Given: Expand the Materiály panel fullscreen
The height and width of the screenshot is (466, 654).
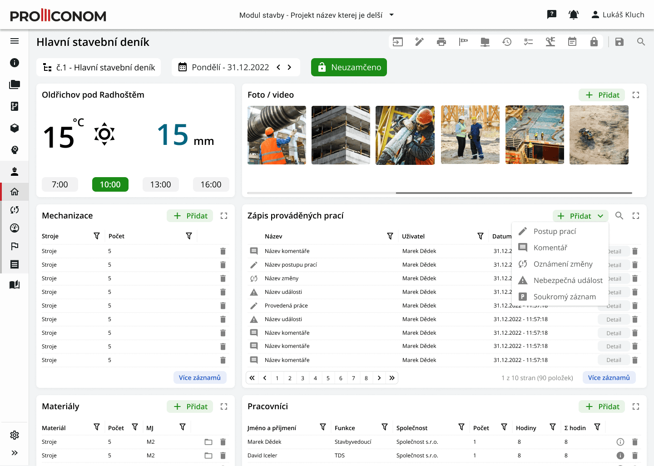Looking at the screenshot, I should coord(224,407).
